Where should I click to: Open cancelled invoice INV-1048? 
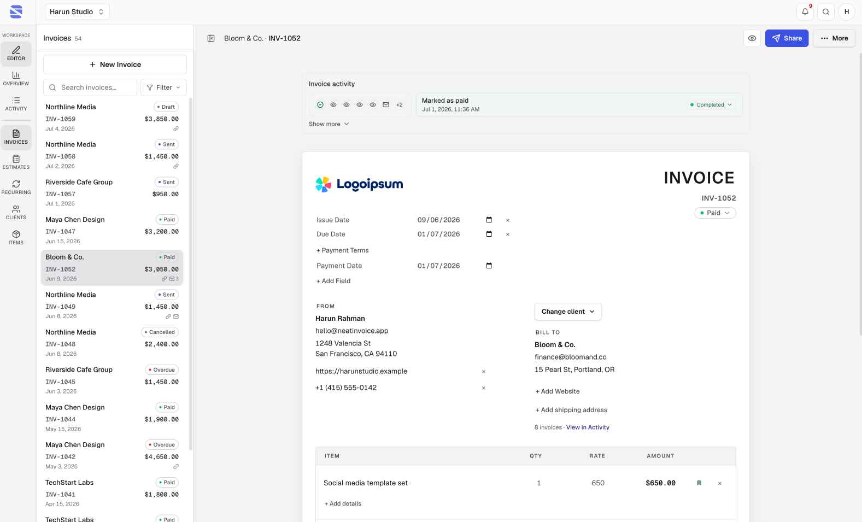pyautogui.click(x=112, y=343)
